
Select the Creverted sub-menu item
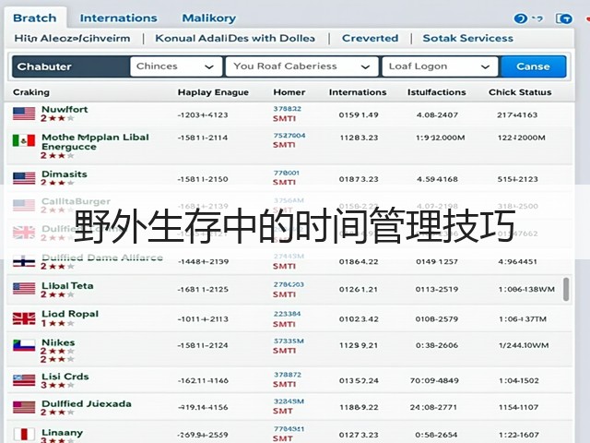click(x=370, y=39)
